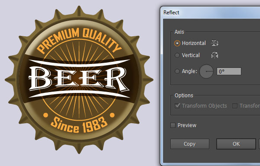Viewport: 260px width, 166px height.
Task: Click the Copy button
Action: click(190, 144)
